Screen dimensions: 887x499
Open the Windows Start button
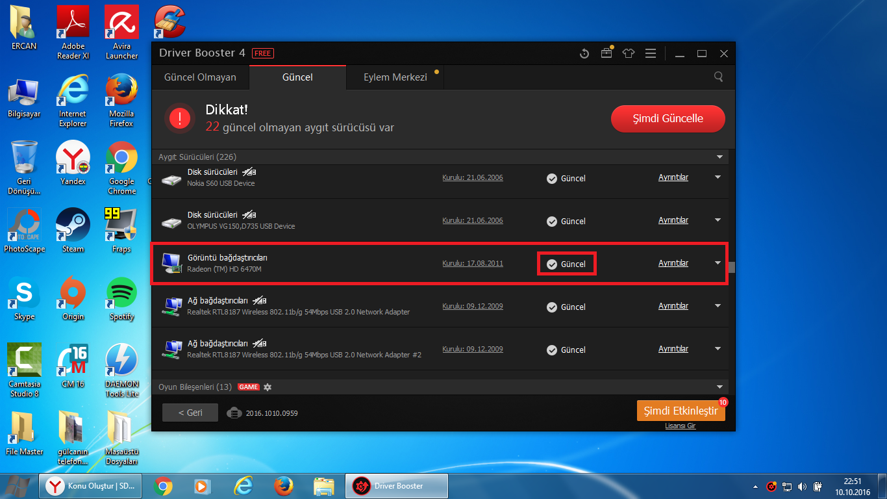(x=18, y=486)
